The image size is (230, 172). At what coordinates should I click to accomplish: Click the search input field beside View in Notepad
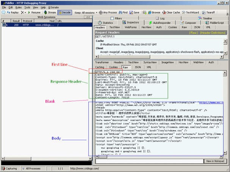pos(149,161)
